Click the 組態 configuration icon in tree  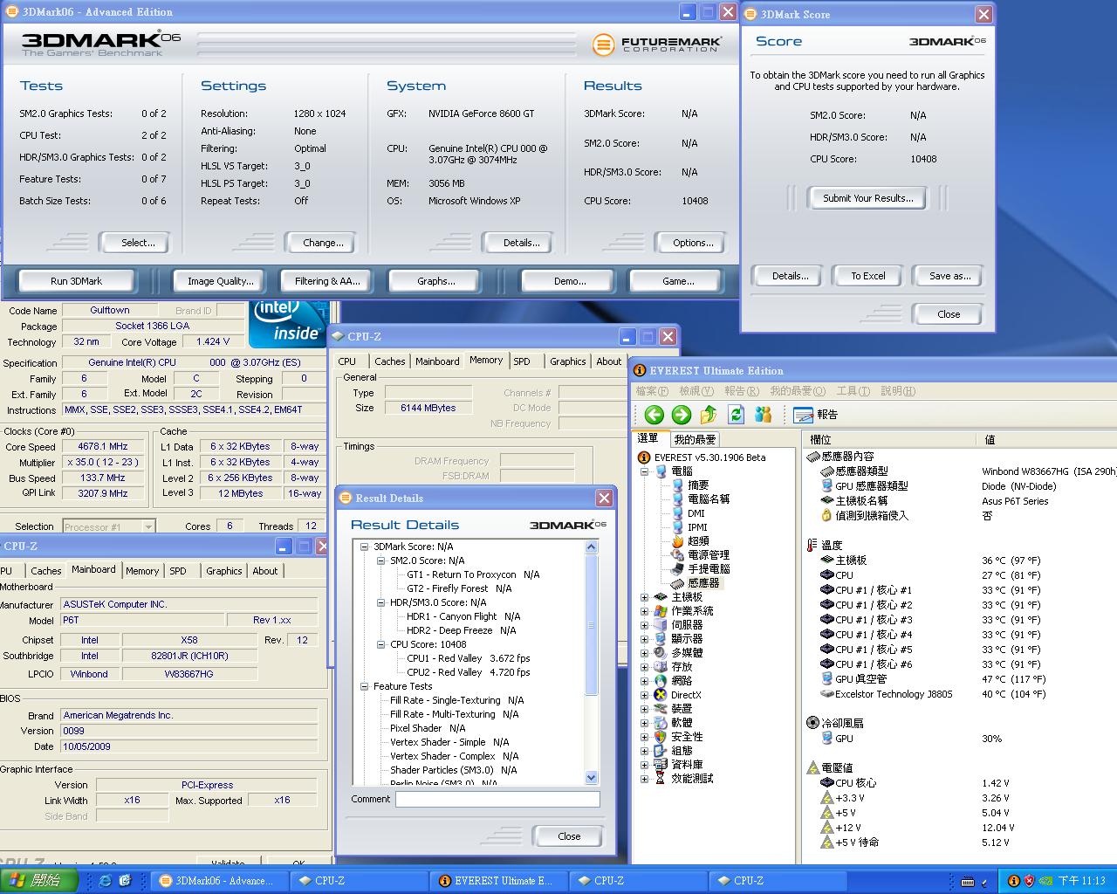pos(661,751)
